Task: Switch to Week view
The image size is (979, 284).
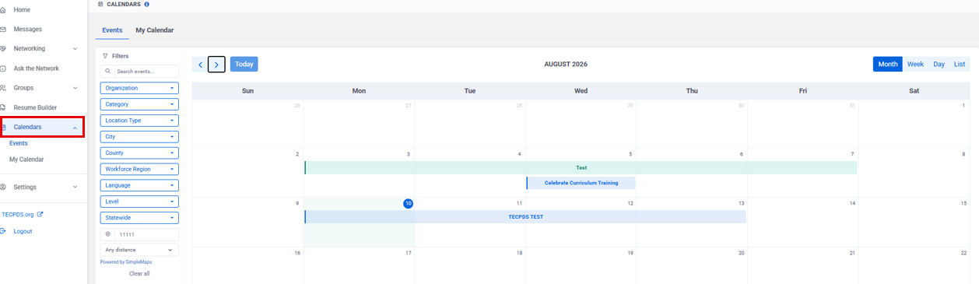Action: (915, 65)
